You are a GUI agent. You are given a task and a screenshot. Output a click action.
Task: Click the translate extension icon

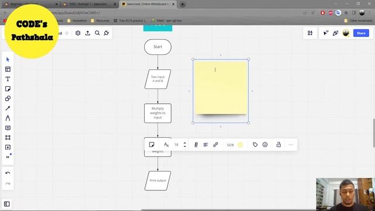coord(338,13)
